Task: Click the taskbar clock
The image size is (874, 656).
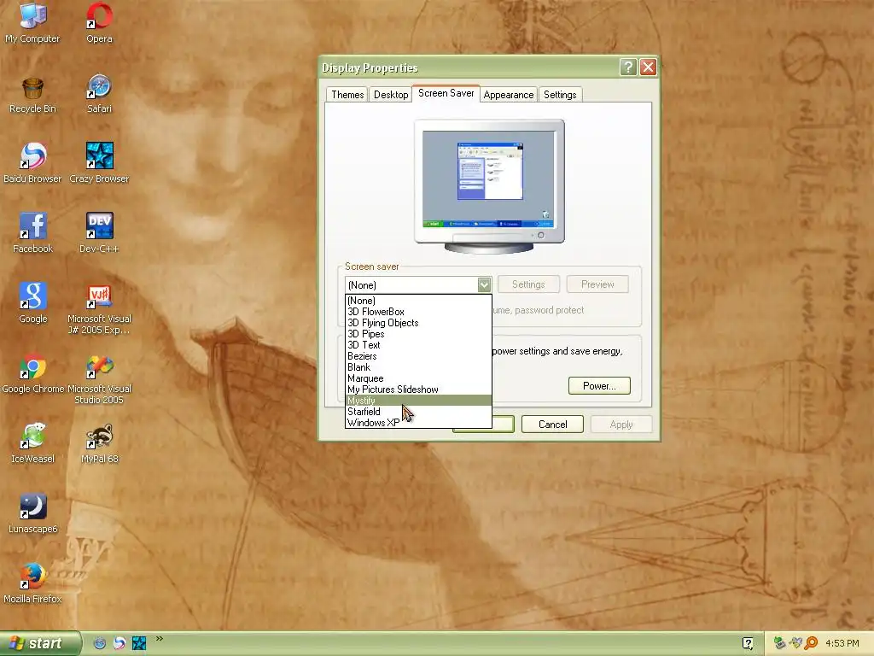Action: click(842, 643)
